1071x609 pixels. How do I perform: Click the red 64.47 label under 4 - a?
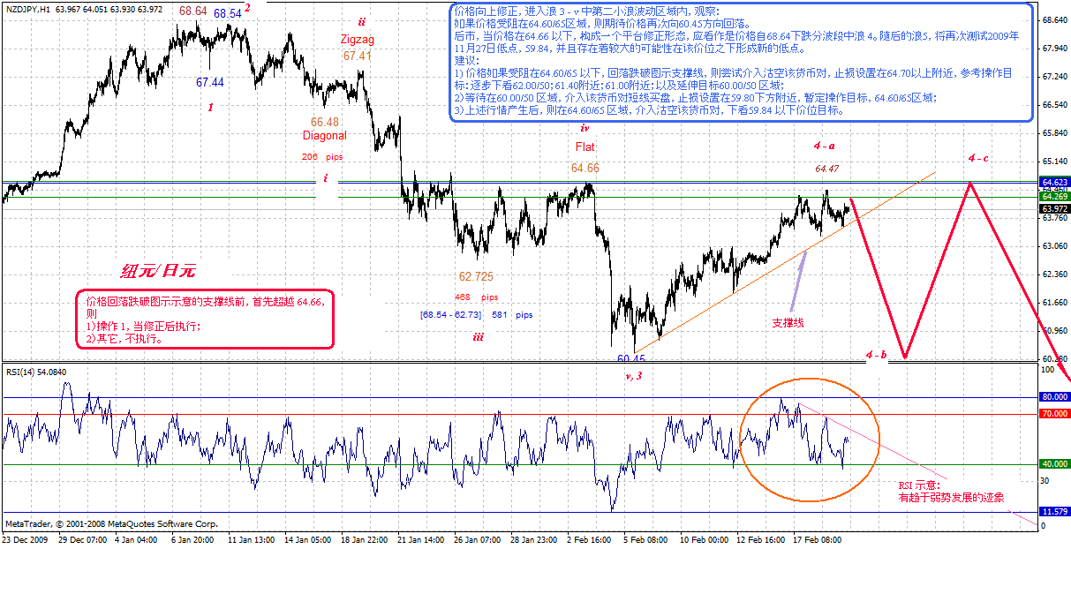coord(826,168)
